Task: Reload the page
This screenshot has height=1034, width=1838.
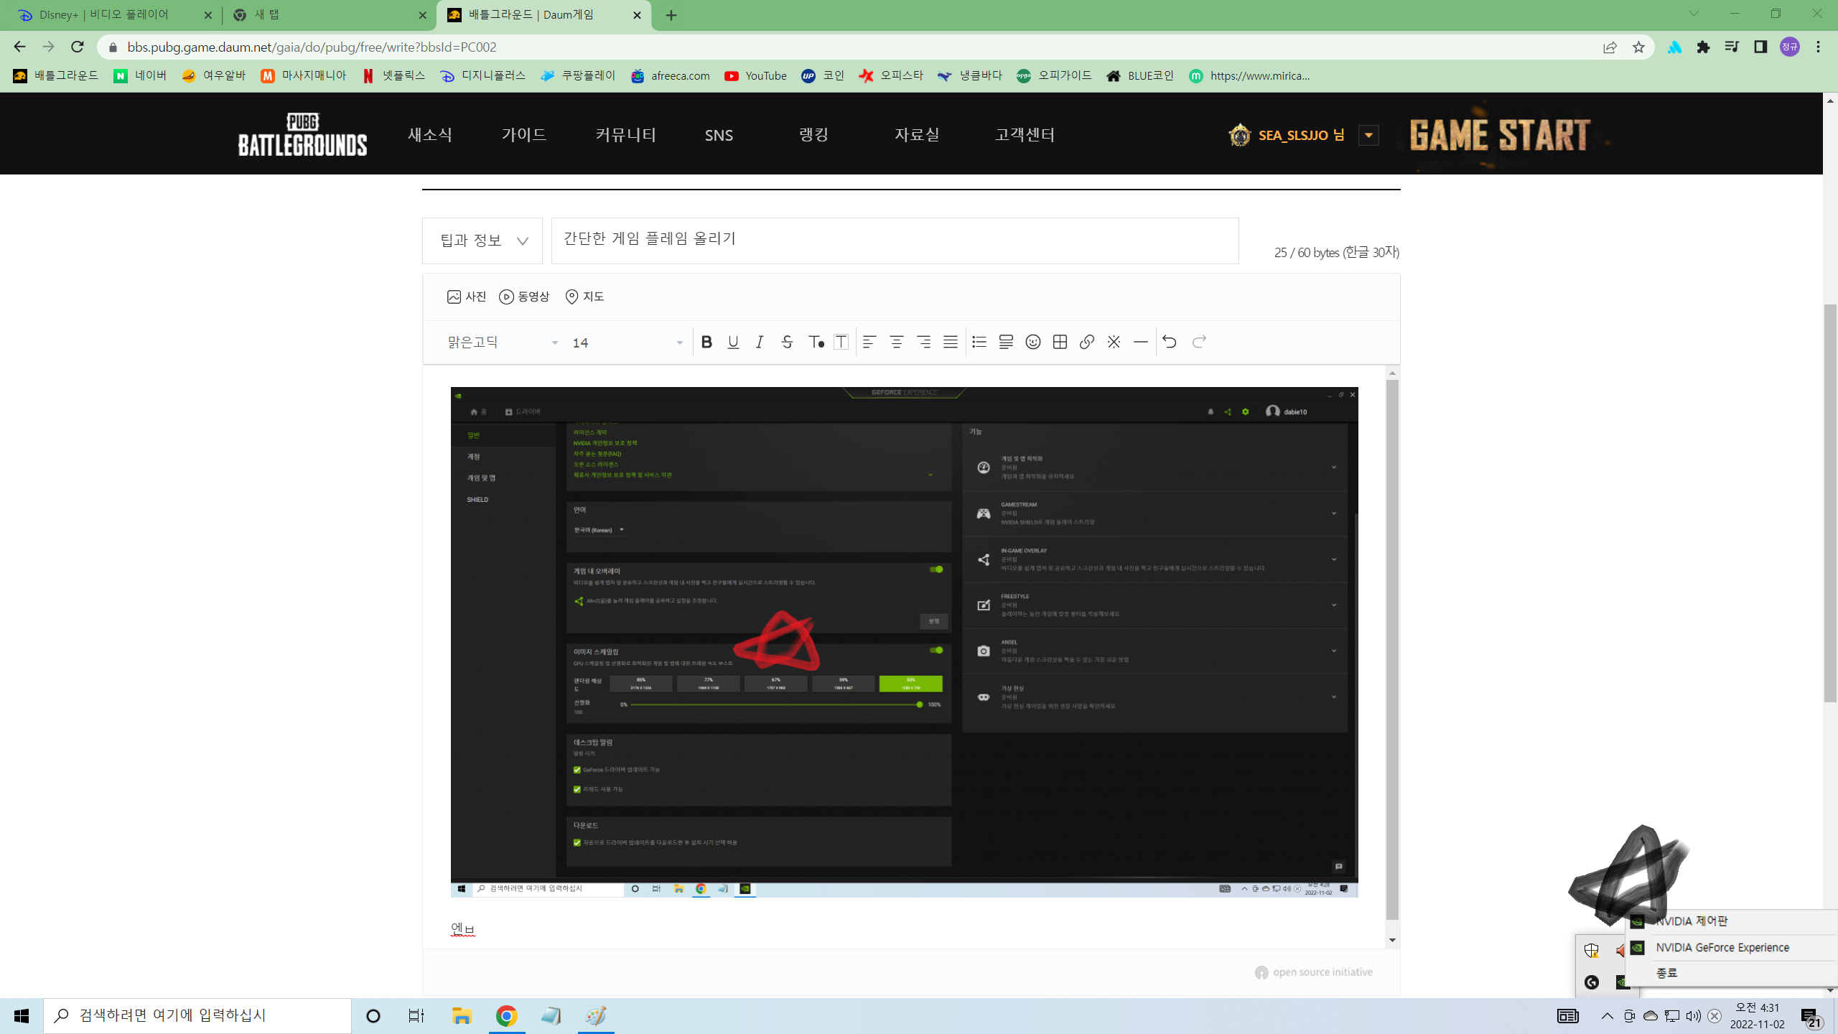Action: tap(78, 47)
